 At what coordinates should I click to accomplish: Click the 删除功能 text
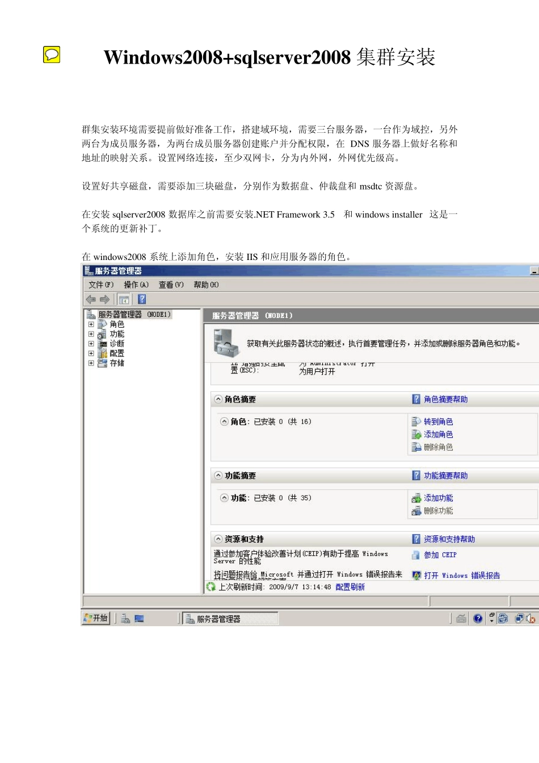tap(439, 511)
